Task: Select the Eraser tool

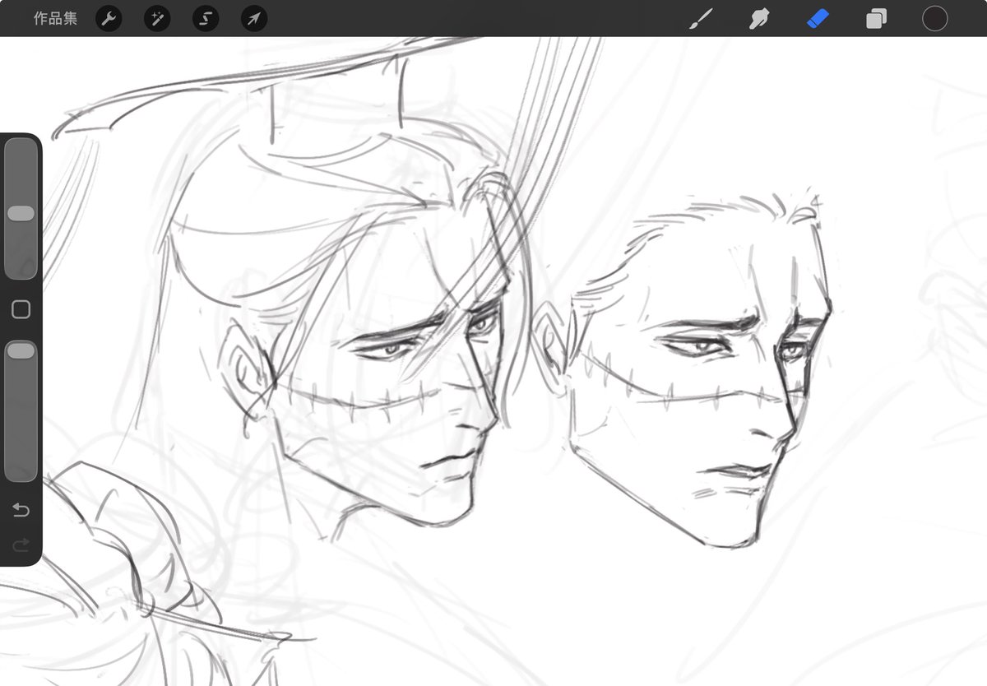Action: [x=818, y=19]
